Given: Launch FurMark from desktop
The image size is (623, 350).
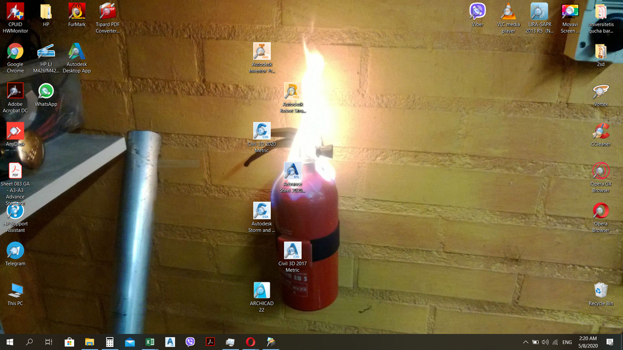Looking at the screenshot, I should point(77,15).
